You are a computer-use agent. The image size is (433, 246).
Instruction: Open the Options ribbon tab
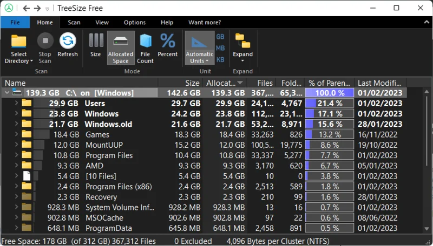135,23
